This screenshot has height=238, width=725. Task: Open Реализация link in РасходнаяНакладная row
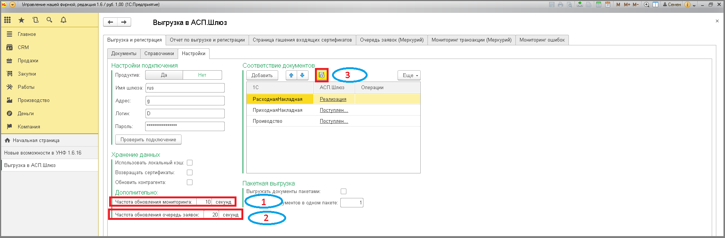(x=333, y=99)
